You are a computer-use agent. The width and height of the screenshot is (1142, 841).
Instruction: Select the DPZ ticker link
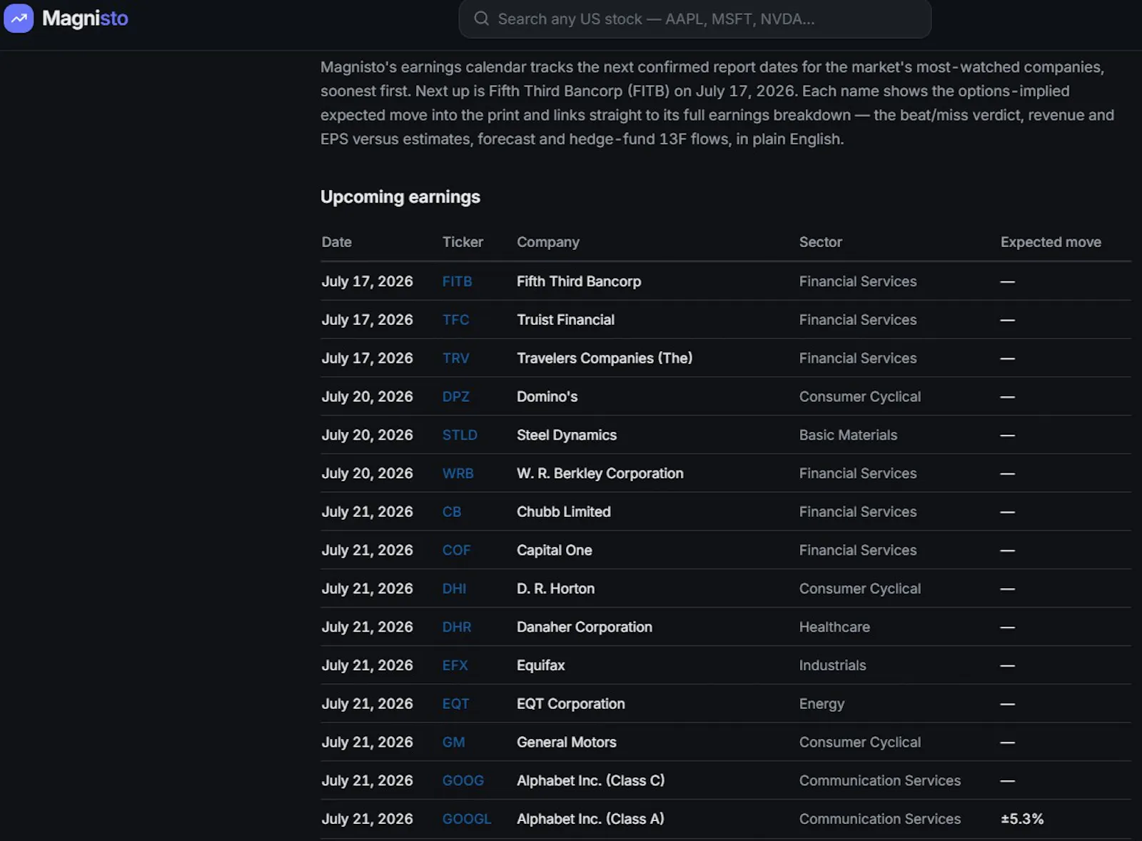point(455,397)
